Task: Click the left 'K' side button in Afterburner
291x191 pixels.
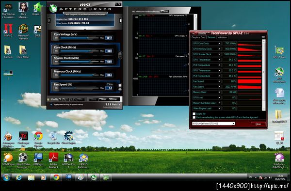Action: pos(49,20)
